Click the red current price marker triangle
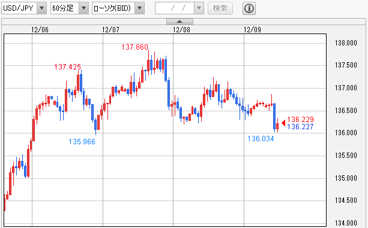The image size is (368, 228). pos(283,123)
